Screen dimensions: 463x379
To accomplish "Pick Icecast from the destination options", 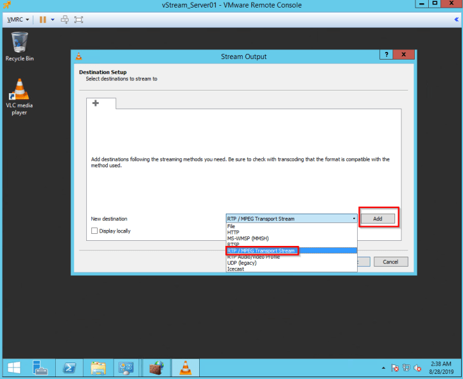I will click(x=235, y=269).
